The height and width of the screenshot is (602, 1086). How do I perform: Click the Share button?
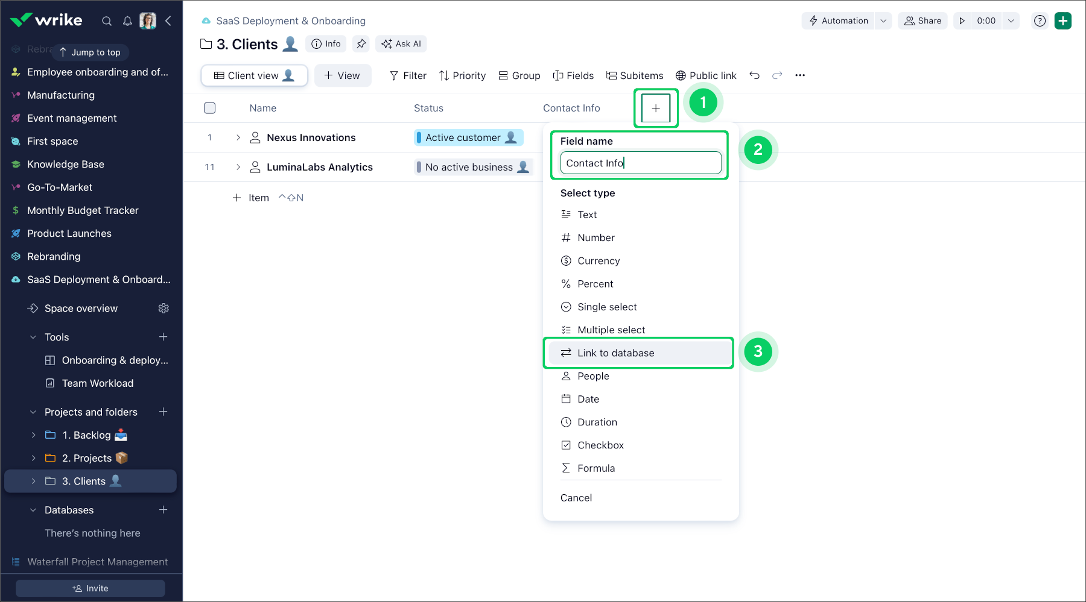pos(922,20)
